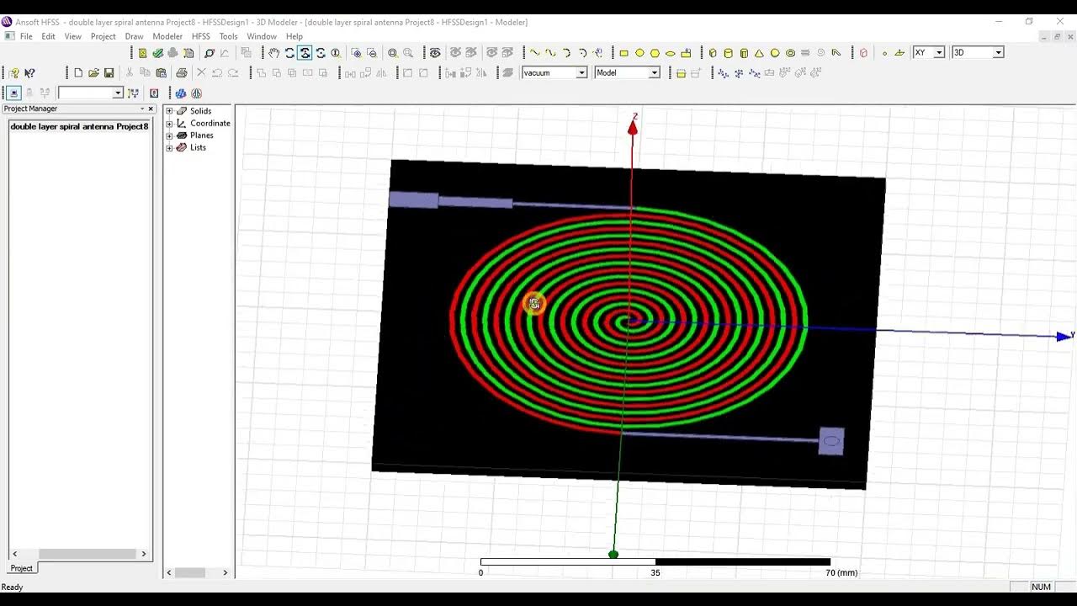Select the Draw Torus tool
The height and width of the screenshot is (606, 1077).
tap(790, 53)
